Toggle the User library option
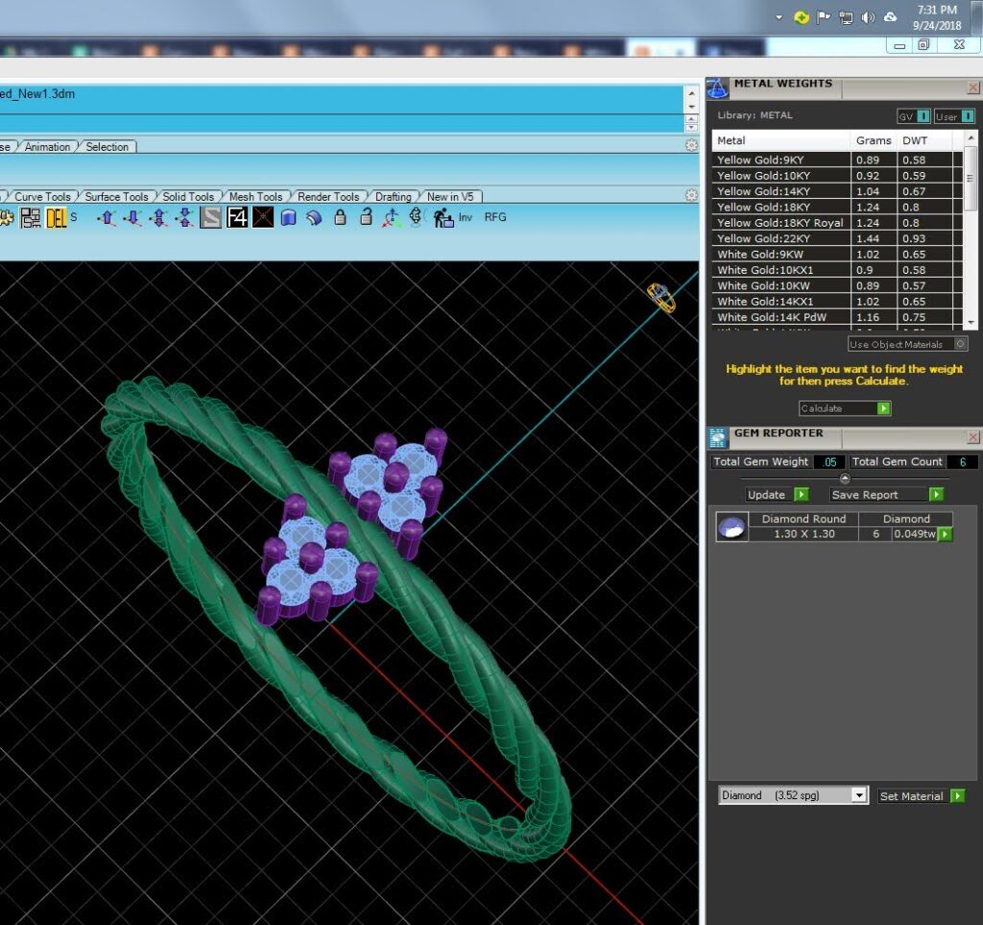Image resolution: width=983 pixels, height=925 pixels. tap(954, 116)
